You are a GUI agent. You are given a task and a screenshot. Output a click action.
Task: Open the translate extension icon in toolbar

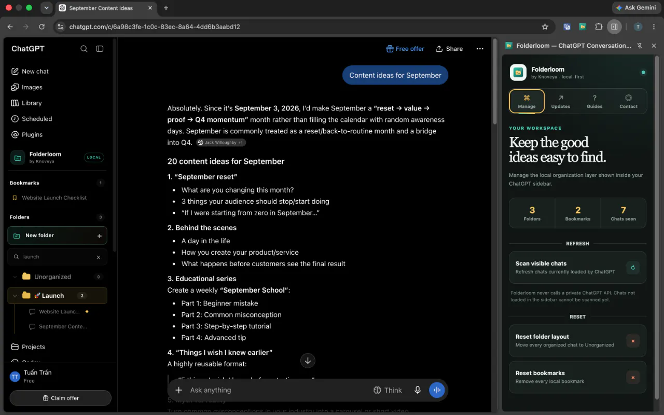tap(567, 26)
